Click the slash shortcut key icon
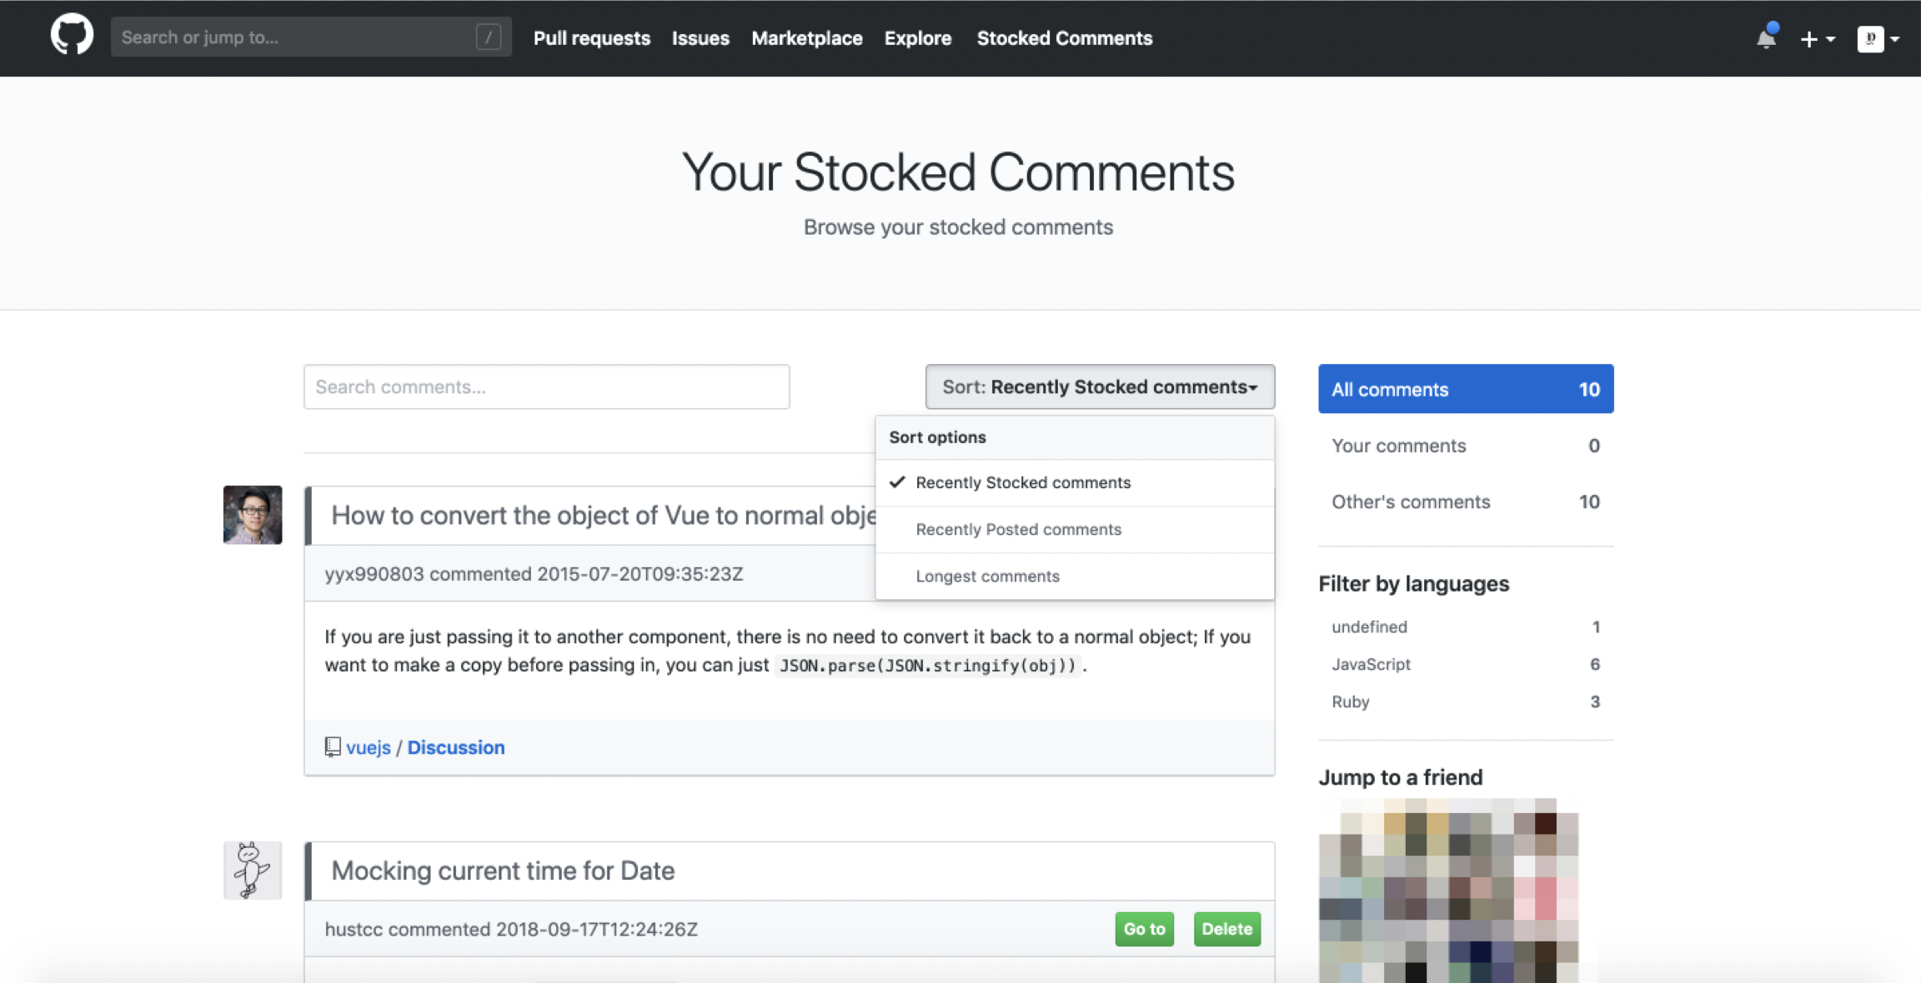Viewport: 1921px width, 983px height. point(489,37)
